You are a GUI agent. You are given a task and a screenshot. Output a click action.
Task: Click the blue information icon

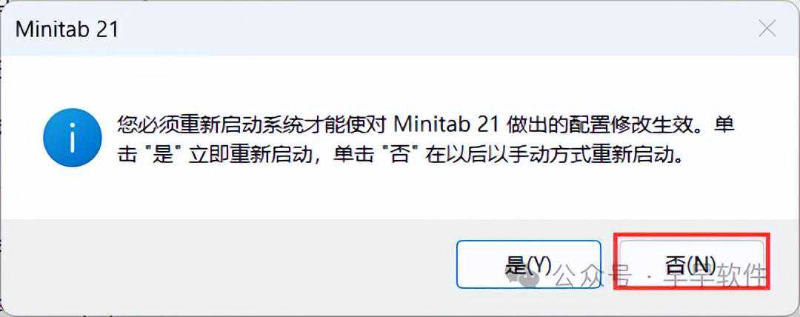click(73, 137)
